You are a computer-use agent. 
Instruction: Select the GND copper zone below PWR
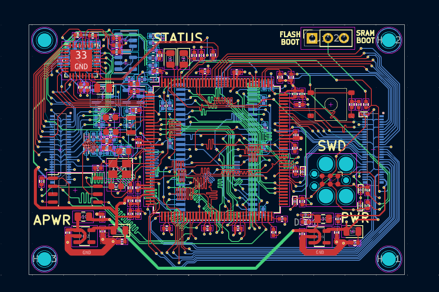coord(320,252)
